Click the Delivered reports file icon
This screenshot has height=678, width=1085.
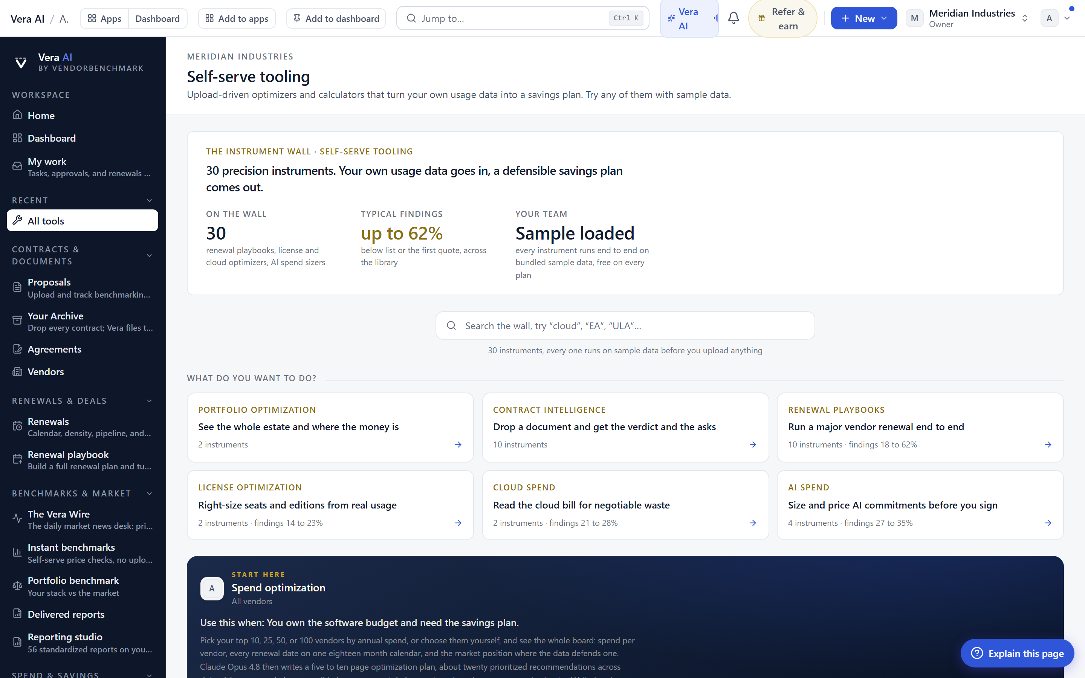17,614
